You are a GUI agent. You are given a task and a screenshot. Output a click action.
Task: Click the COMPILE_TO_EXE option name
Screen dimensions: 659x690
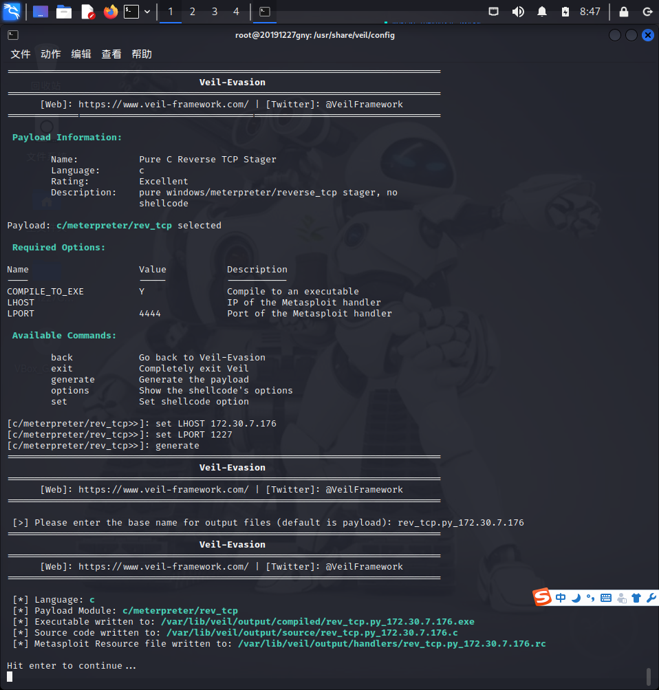(45, 291)
